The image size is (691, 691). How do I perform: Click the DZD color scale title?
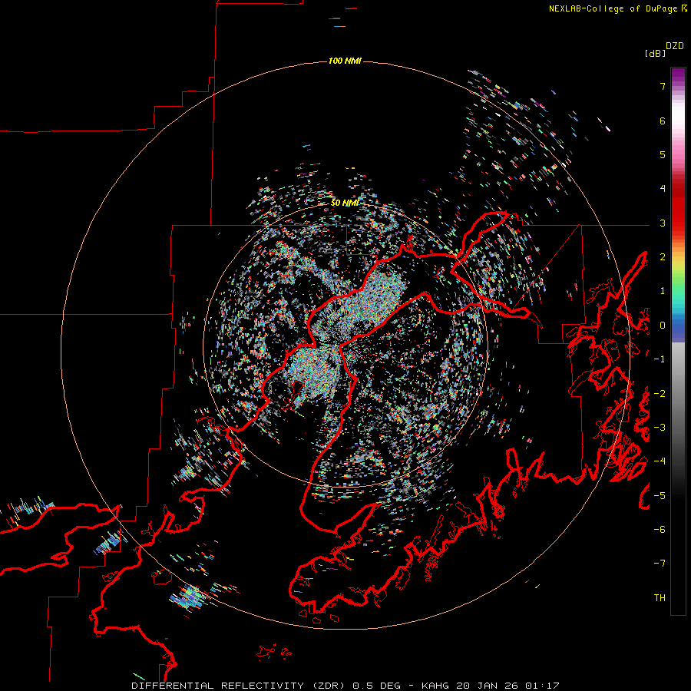click(x=675, y=46)
